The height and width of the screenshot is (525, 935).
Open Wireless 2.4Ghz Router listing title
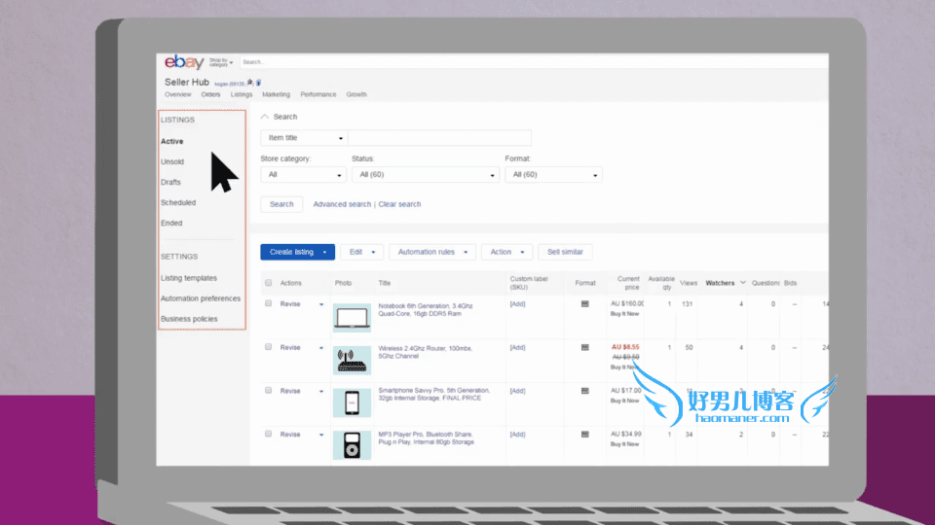[x=426, y=352]
